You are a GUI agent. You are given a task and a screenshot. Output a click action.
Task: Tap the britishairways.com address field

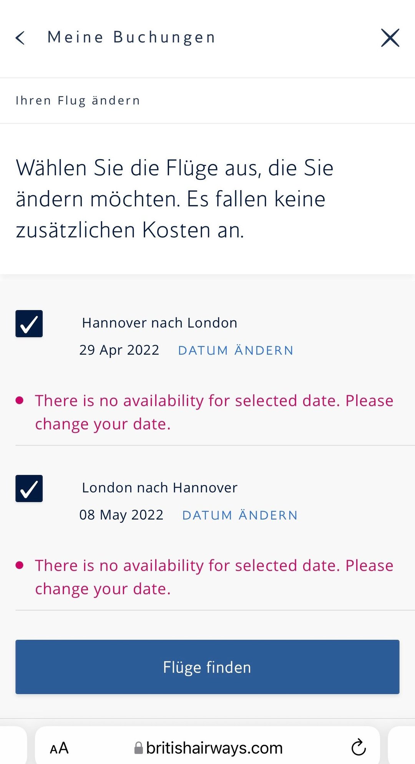pos(214,748)
